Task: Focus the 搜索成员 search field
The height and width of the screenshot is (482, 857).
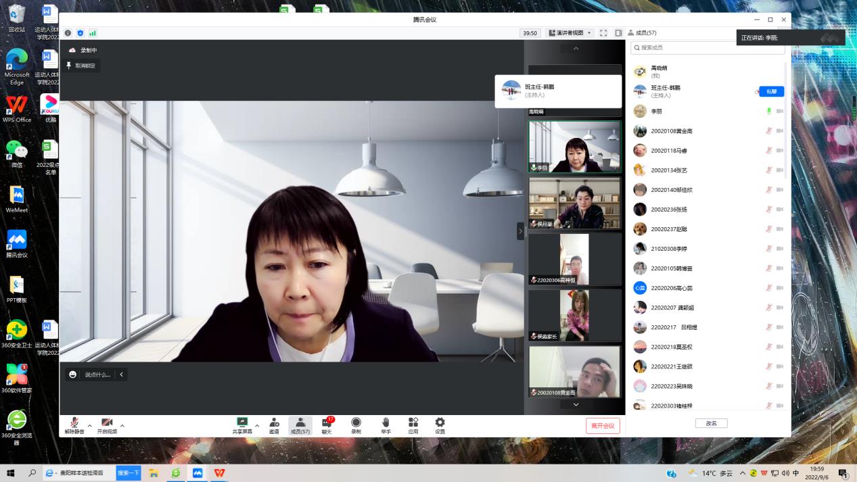Action: 708,47
